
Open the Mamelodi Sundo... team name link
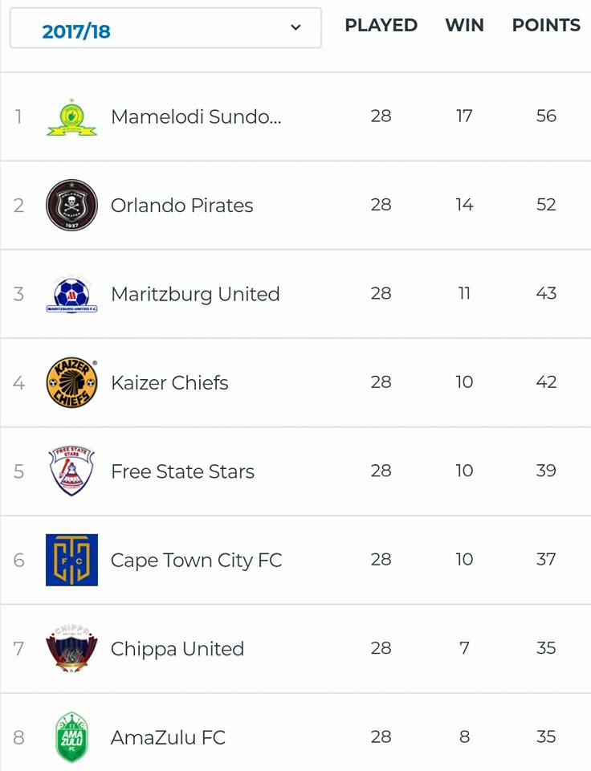pyautogui.click(x=196, y=117)
